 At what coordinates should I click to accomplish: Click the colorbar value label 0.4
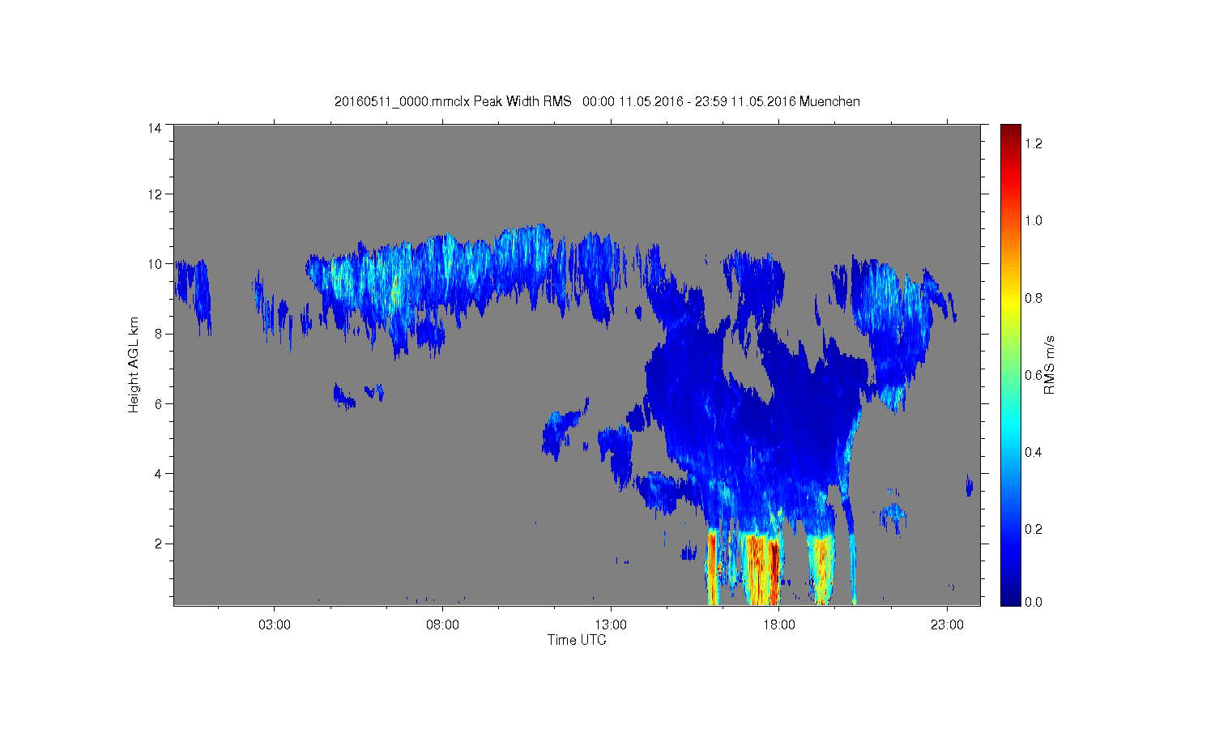pyautogui.click(x=1033, y=452)
